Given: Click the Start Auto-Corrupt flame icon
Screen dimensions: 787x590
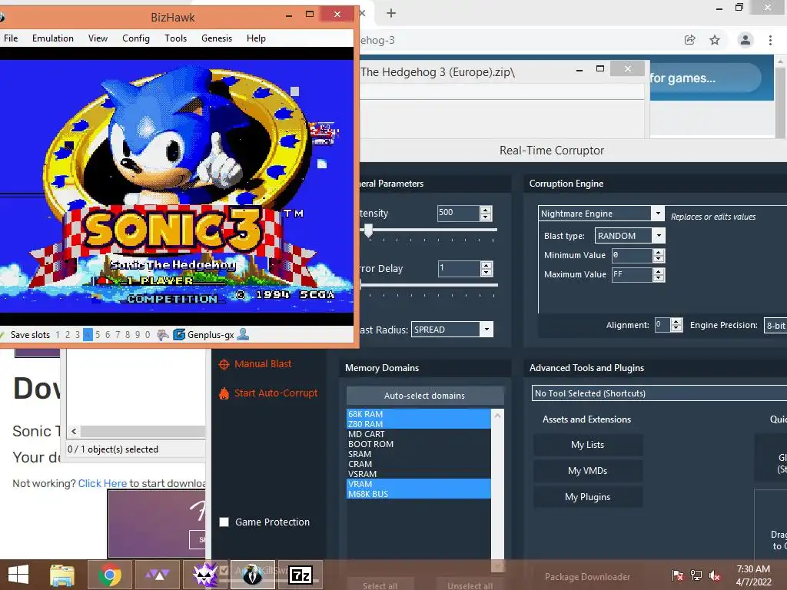Looking at the screenshot, I should pos(224,393).
